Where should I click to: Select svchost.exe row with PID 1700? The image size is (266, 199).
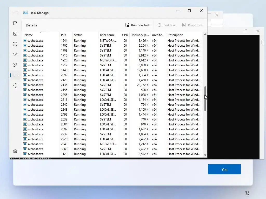click(x=112, y=46)
